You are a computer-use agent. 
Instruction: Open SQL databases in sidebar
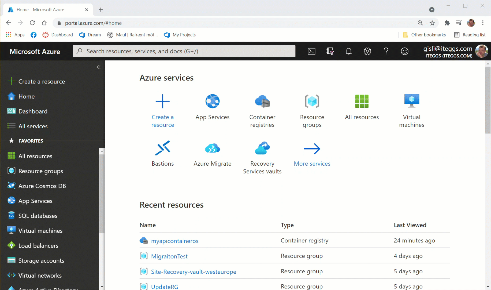click(32, 216)
